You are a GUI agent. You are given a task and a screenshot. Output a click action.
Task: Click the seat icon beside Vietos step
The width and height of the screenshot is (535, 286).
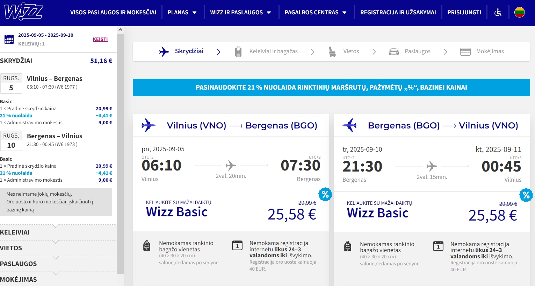click(x=332, y=51)
